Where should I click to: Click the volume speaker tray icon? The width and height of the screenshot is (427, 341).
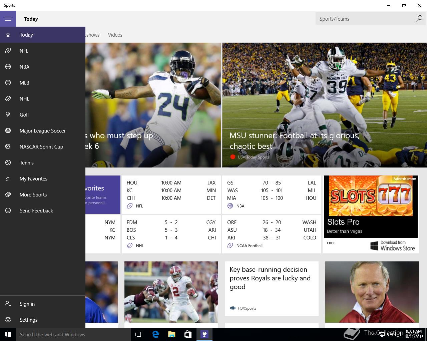pyautogui.click(x=390, y=334)
